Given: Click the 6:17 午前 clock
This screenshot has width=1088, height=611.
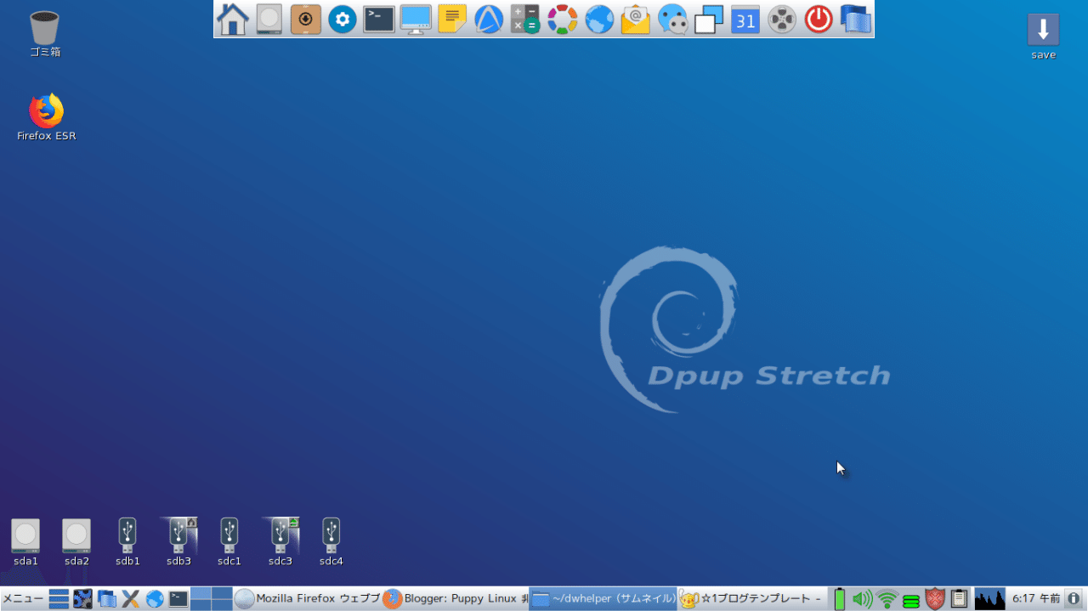Looking at the screenshot, I should pyautogui.click(x=1035, y=599).
